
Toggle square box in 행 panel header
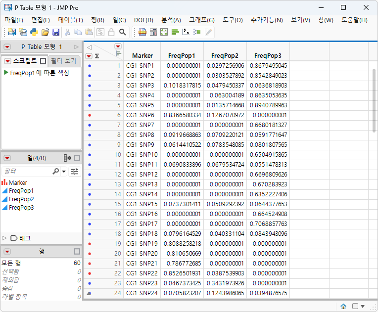pyautogui.click(x=77, y=252)
